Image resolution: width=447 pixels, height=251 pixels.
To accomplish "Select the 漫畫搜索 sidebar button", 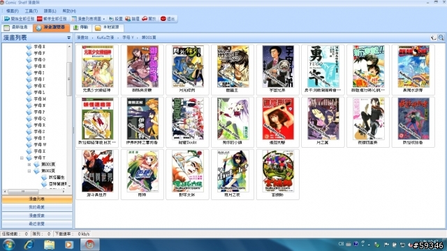I will pyautogui.click(x=37, y=215).
